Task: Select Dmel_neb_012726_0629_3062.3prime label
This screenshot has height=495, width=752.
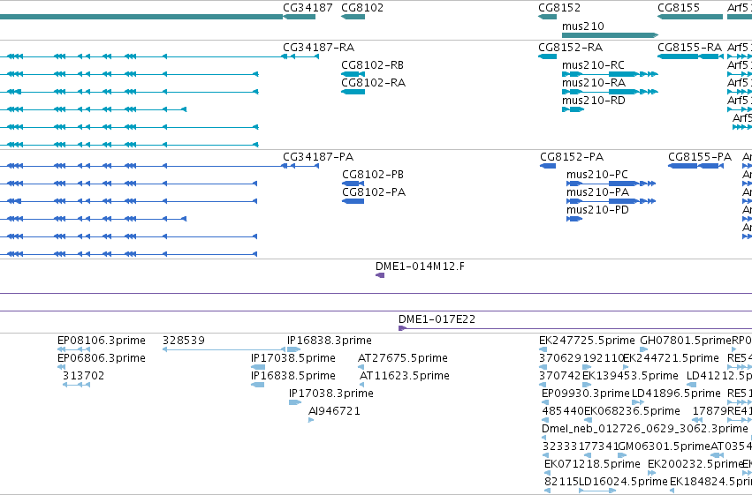Action: (644, 429)
